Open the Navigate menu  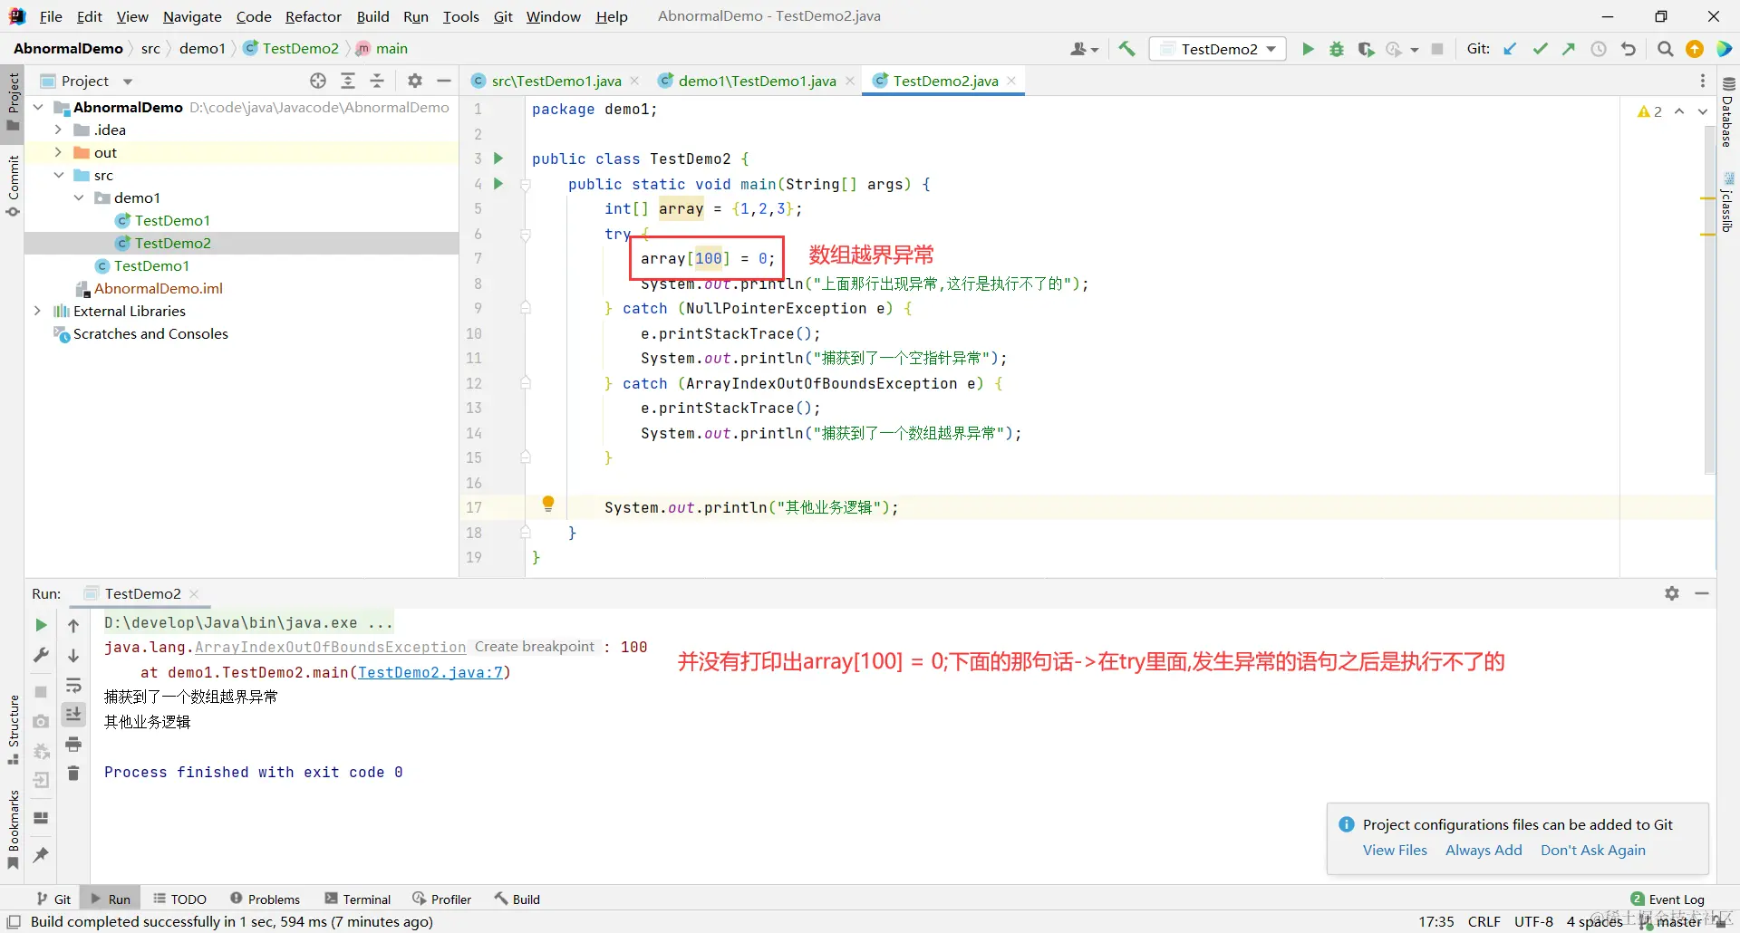[x=192, y=16]
